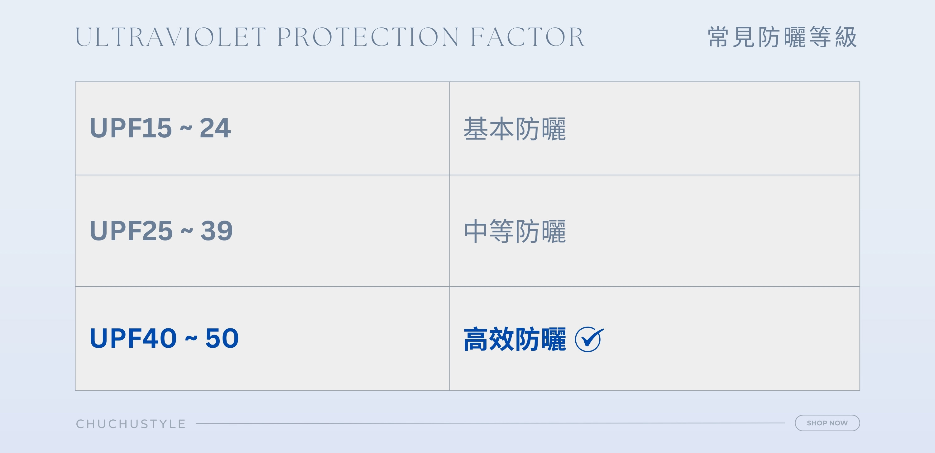935x453 pixels.
Task: Click the bold 高效防曬 text
Action: click(x=515, y=339)
